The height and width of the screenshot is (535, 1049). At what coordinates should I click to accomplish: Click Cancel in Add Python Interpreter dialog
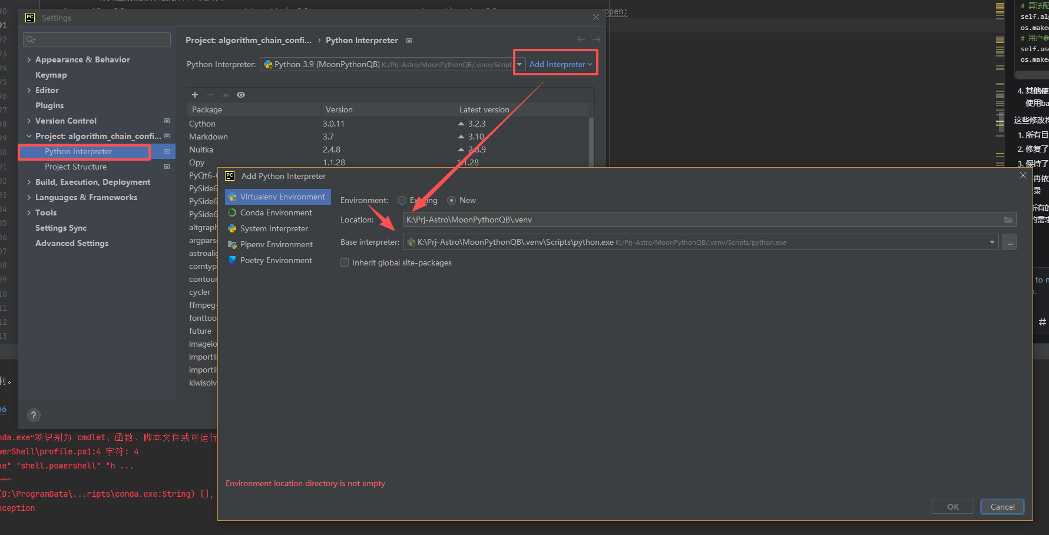point(1002,507)
